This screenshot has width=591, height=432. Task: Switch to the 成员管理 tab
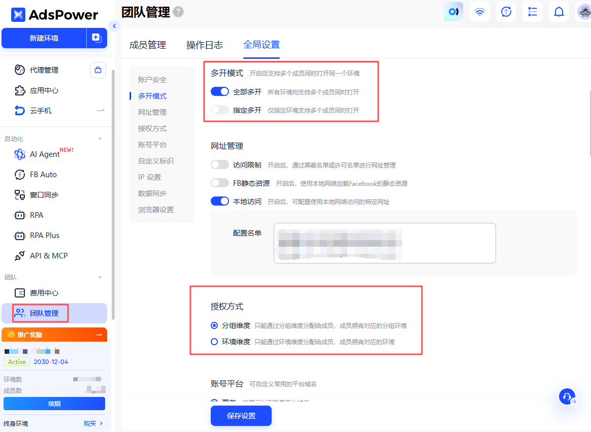(148, 45)
